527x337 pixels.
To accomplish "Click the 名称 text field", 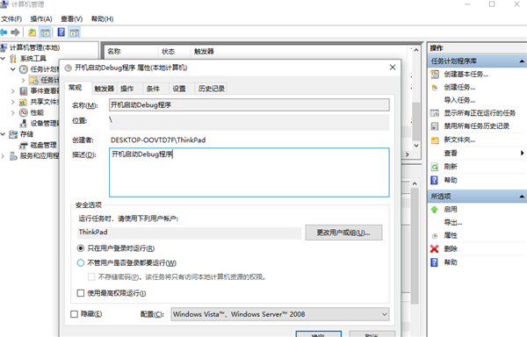I will [249, 104].
